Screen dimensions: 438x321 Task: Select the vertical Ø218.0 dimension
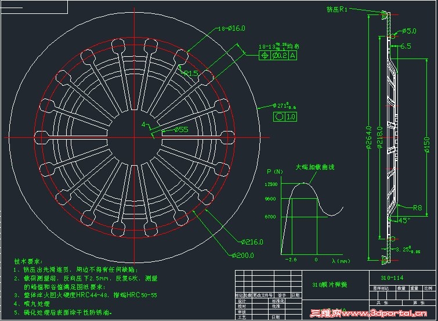(x=379, y=137)
